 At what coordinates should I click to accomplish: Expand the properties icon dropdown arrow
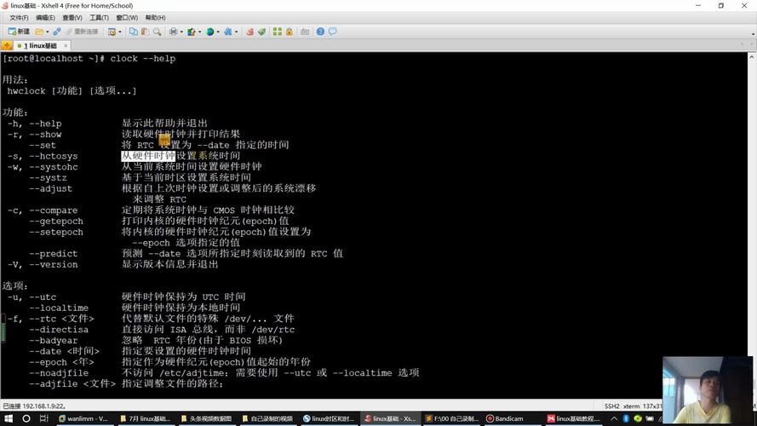coord(120,32)
